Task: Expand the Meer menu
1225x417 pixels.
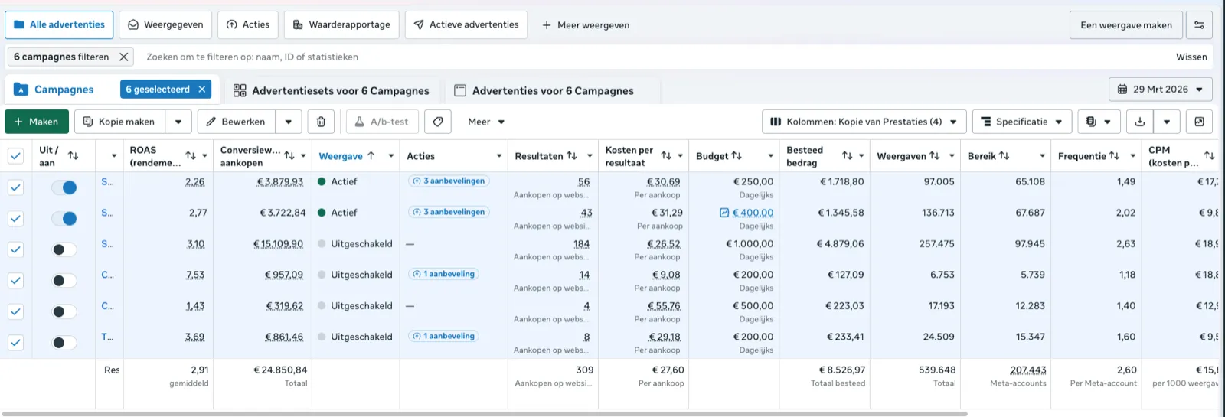Action: pyautogui.click(x=486, y=122)
